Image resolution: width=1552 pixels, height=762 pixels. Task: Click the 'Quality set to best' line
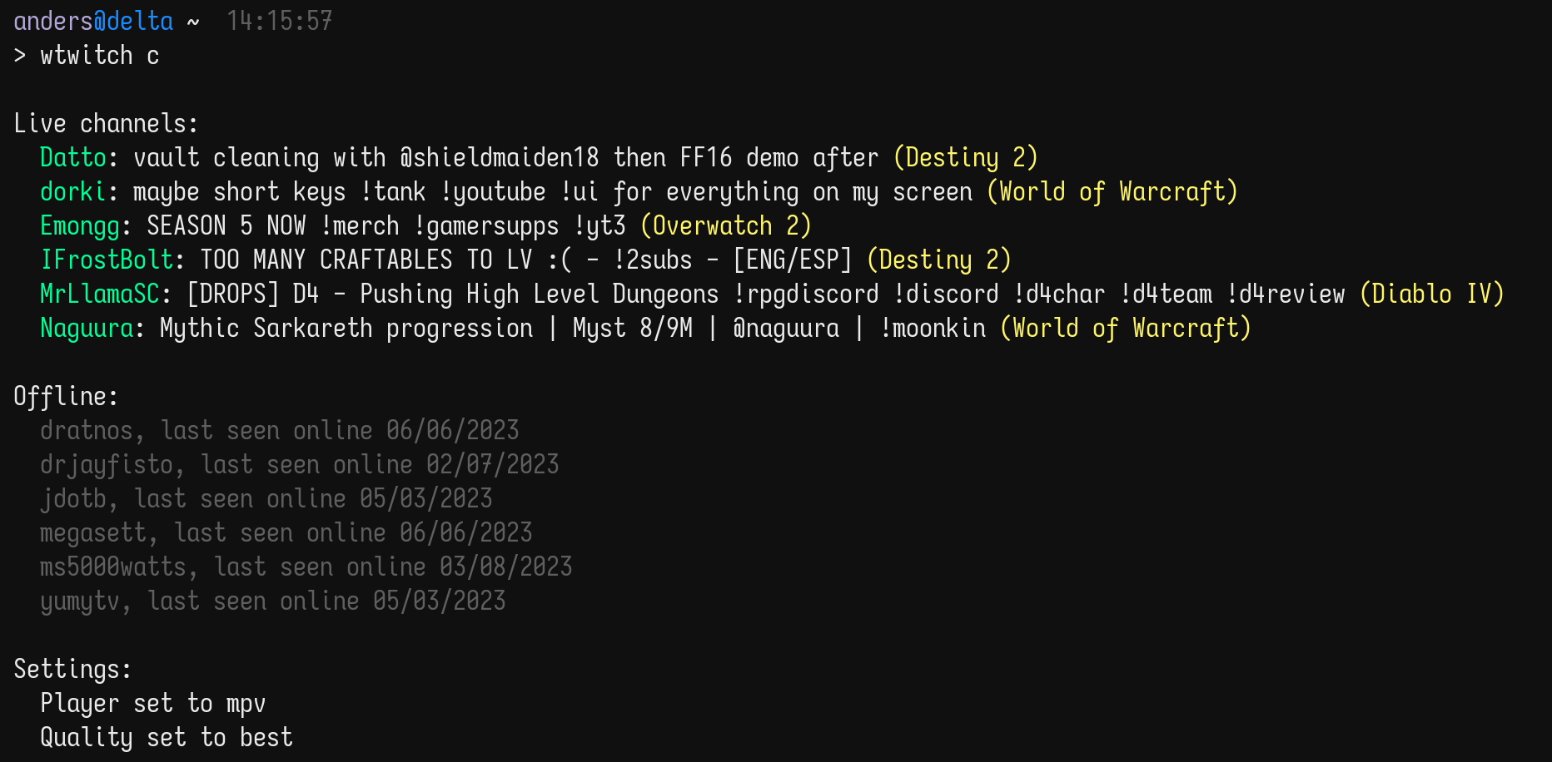coord(166,737)
